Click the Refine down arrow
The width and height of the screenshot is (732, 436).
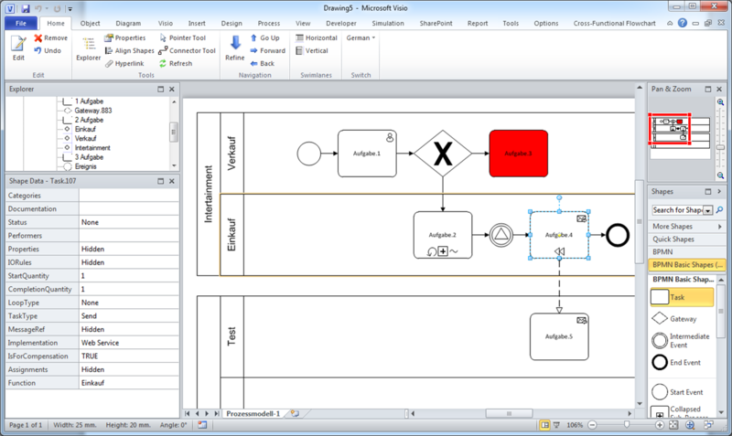pyautogui.click(x=235, y=43)
